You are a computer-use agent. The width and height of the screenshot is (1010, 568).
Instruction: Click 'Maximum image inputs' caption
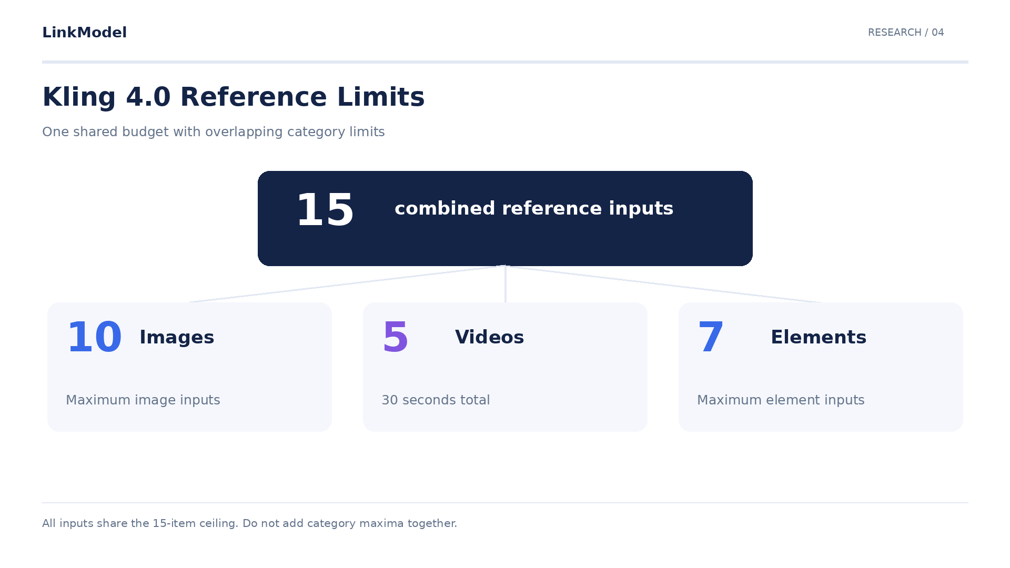click(143, 400)
